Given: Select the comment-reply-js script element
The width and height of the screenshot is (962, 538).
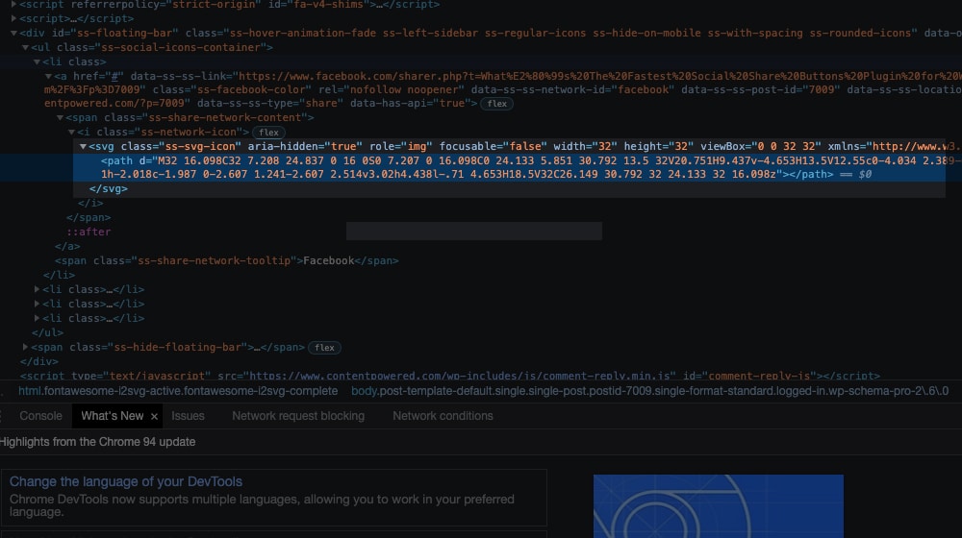Looking at the screenshot, I should click(449, 376).
